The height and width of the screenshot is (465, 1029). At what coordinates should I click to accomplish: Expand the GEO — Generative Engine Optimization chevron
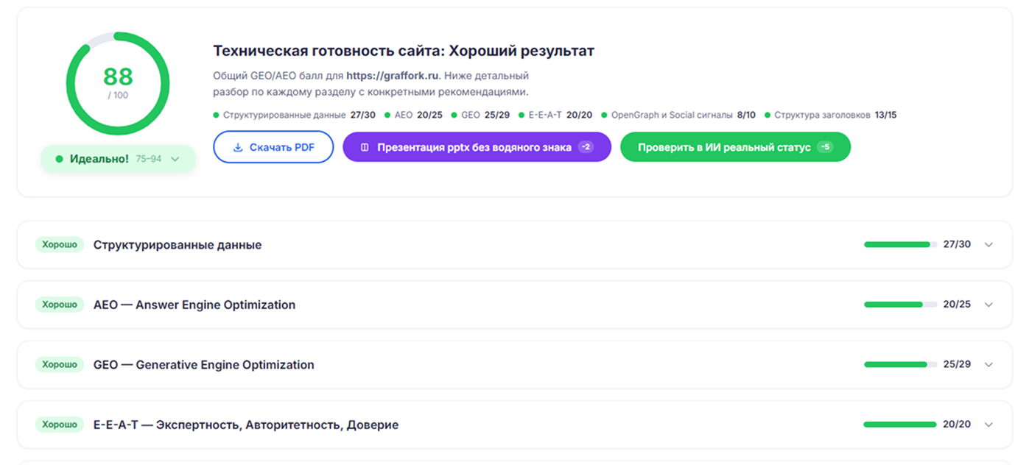[988, 365]
